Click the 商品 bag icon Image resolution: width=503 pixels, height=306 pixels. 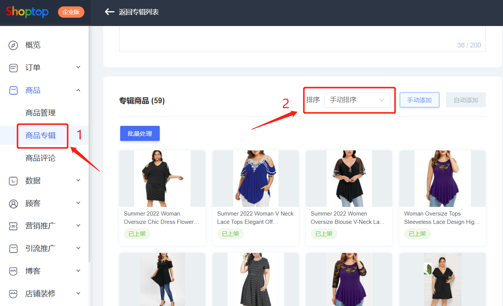click(x=13, y=90)
